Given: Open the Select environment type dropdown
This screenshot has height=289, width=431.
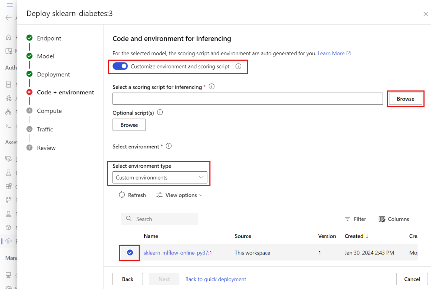Looking at the screenshot, I should pyautogui.click(x=160, y=177).
